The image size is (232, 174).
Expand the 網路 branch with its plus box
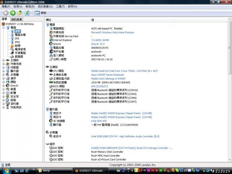[4, 82]
